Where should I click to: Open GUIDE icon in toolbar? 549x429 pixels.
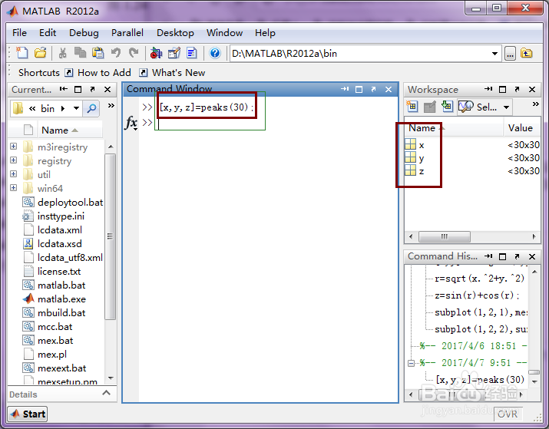174,53
